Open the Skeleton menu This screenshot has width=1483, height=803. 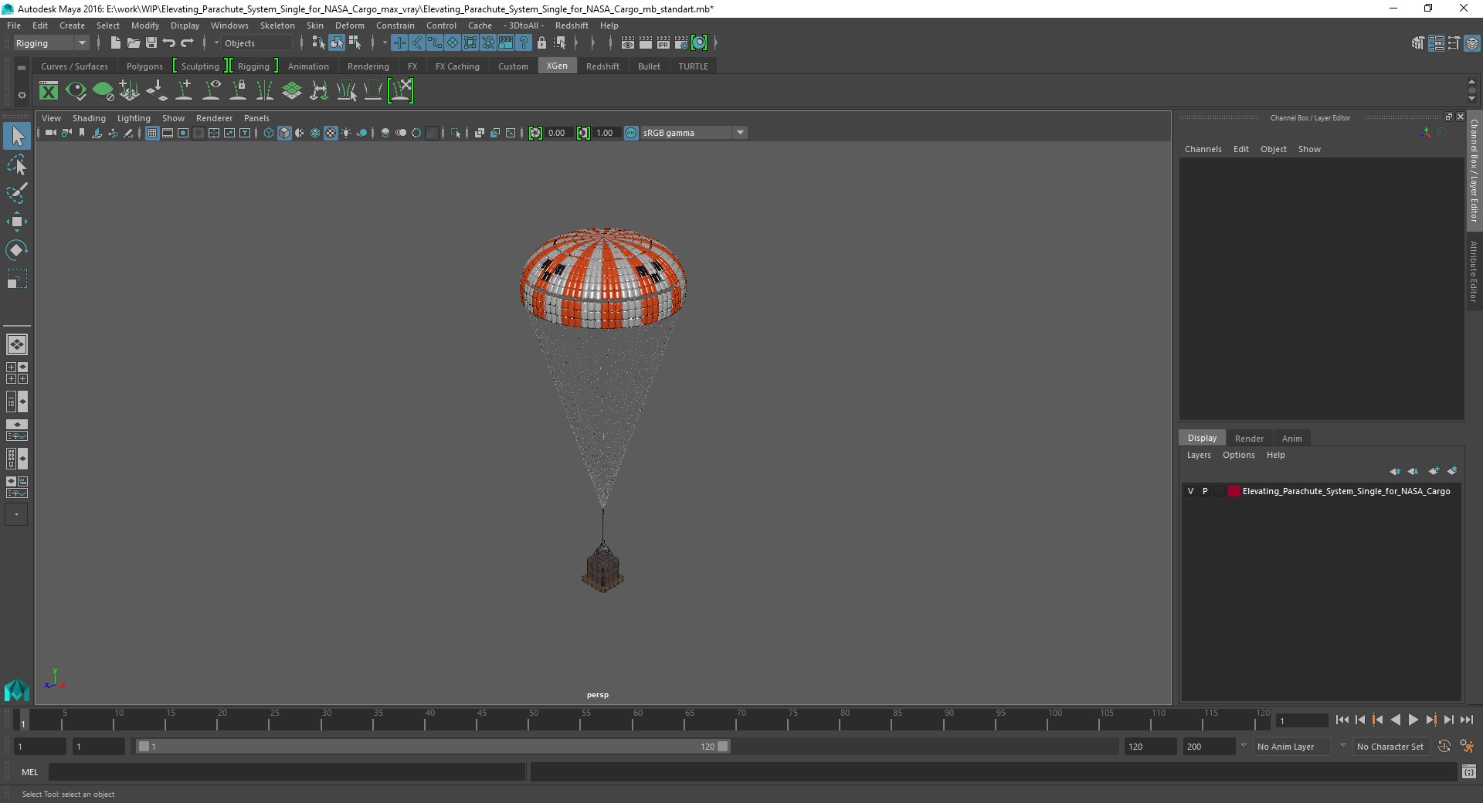[277, 25]
